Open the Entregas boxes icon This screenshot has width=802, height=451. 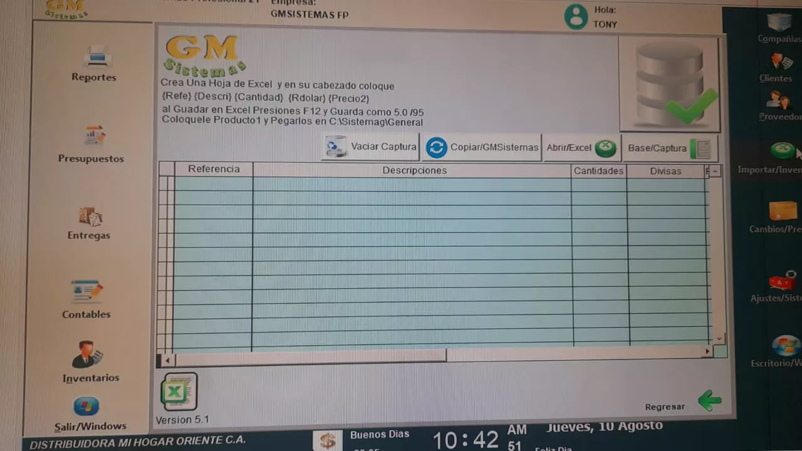coord(90,217)
